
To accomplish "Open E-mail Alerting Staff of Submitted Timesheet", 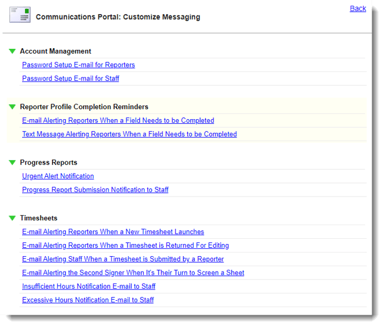I will 123,259.
